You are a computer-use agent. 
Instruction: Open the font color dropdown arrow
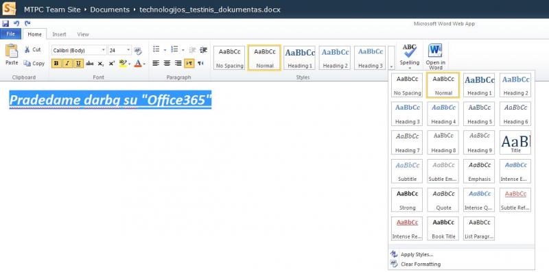pyautogui.click(x=144, y=64)
